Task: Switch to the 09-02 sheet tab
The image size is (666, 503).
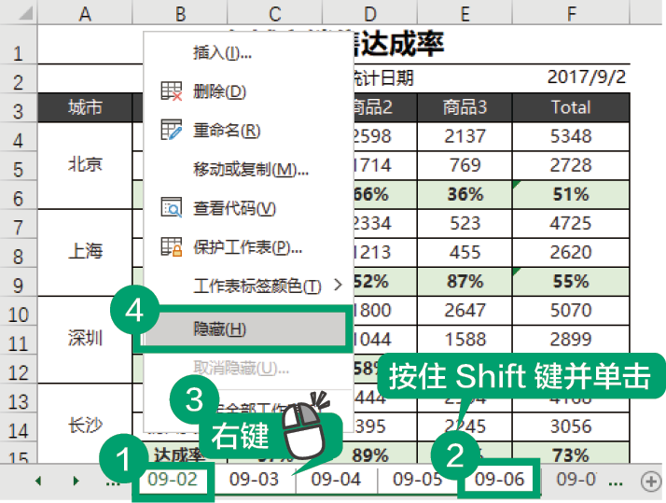Action: [x=173, y=480]
